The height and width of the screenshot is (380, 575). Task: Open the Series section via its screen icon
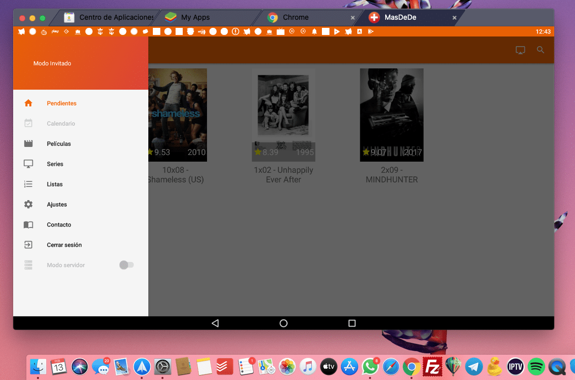click(x=29, y=164)
